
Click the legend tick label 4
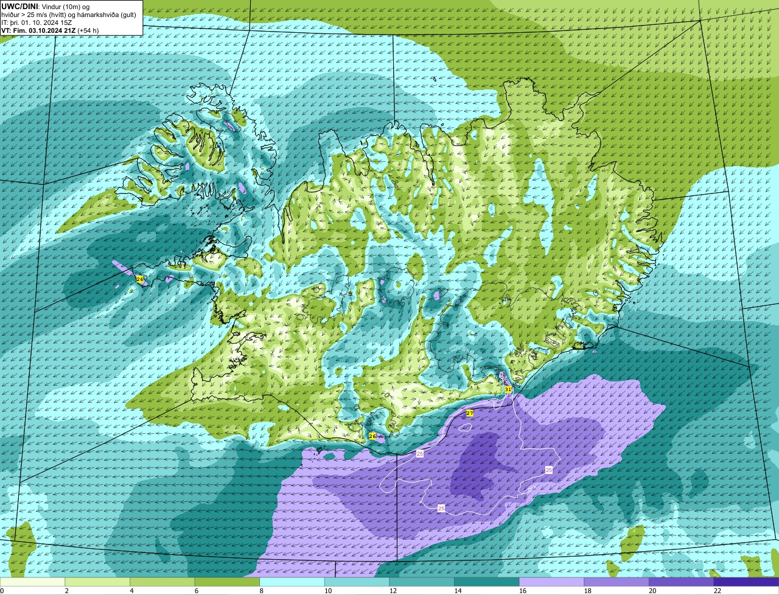pos(131,591)
